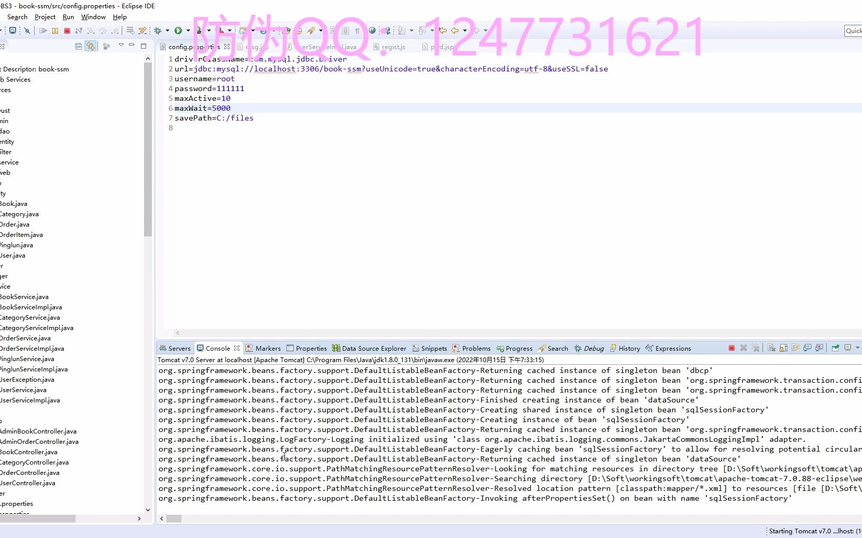Toggle Show Console When Standard Error Changes

tap(819, 348)
